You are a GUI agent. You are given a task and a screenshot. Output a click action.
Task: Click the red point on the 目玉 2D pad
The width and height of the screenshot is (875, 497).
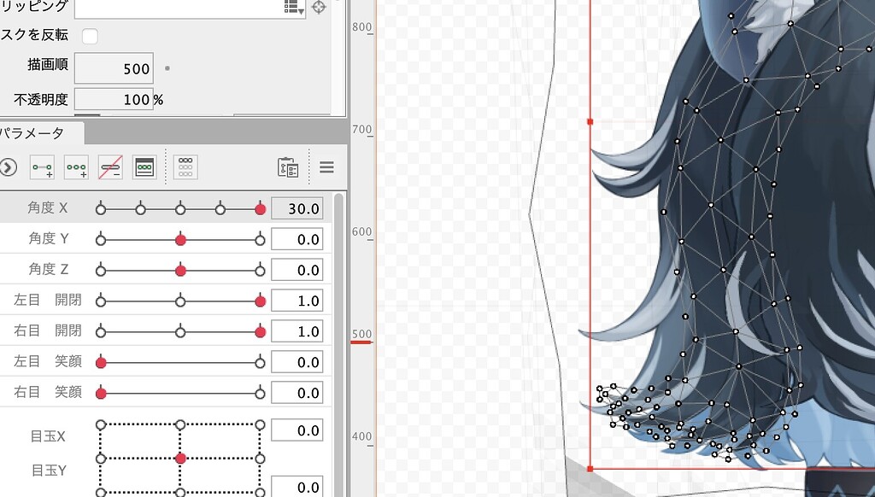180,459
